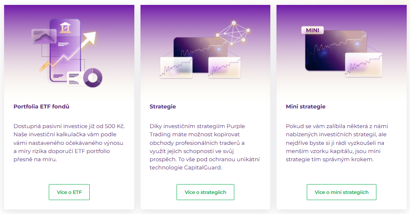
Task: Click the Portfolia ETF fondů heading
Action: (41, 106)
